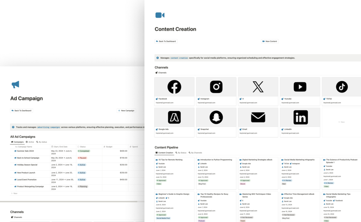361x222 pixels.
Task: Click megaphone icon beside Back to School Campaign
Action: (15, 158)
